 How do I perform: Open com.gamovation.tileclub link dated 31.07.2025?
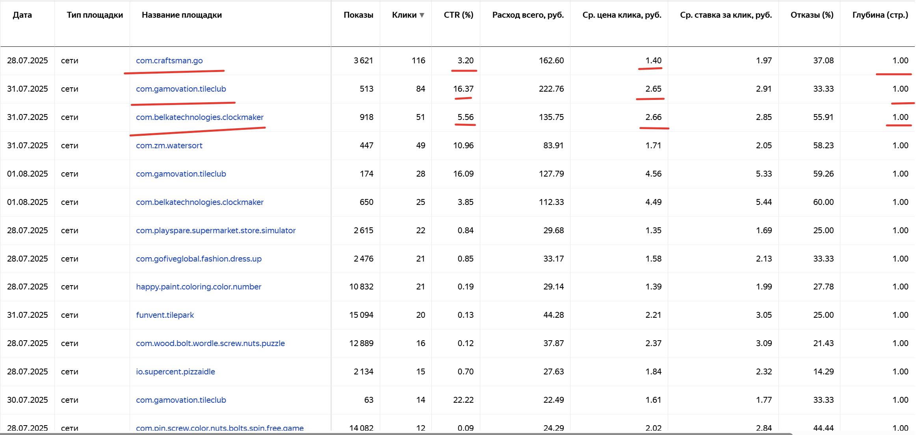(181, 89)
